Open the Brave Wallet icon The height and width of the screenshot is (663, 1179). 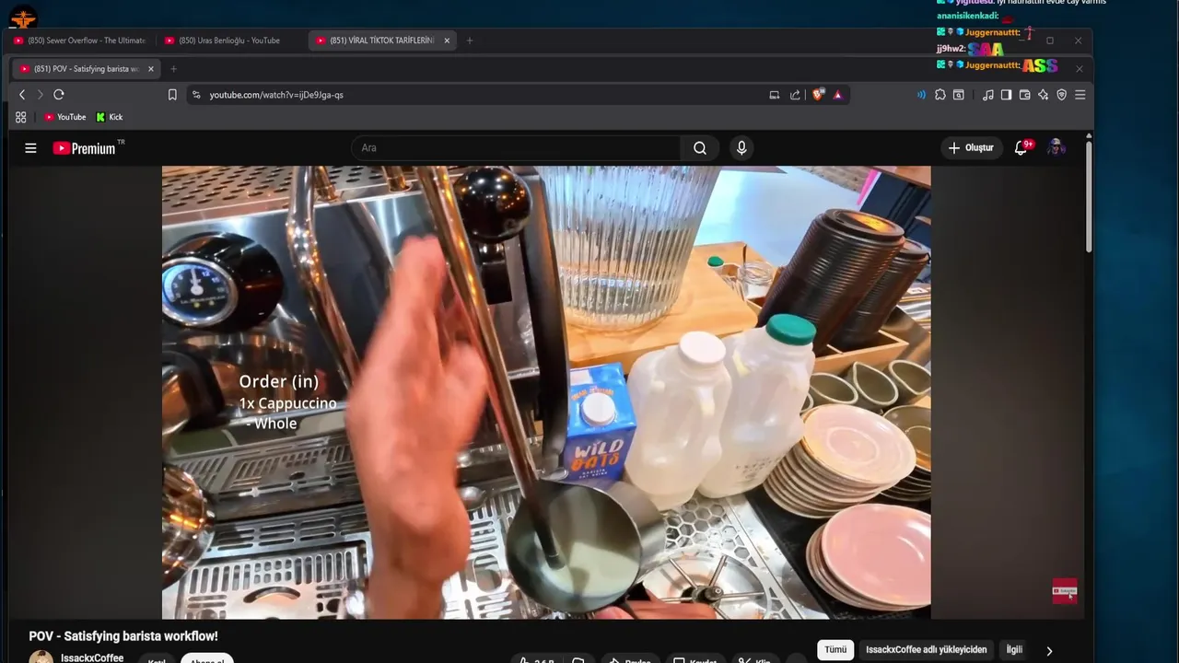click(1024, 95)
